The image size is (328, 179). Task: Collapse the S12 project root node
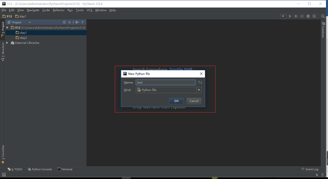7,28
